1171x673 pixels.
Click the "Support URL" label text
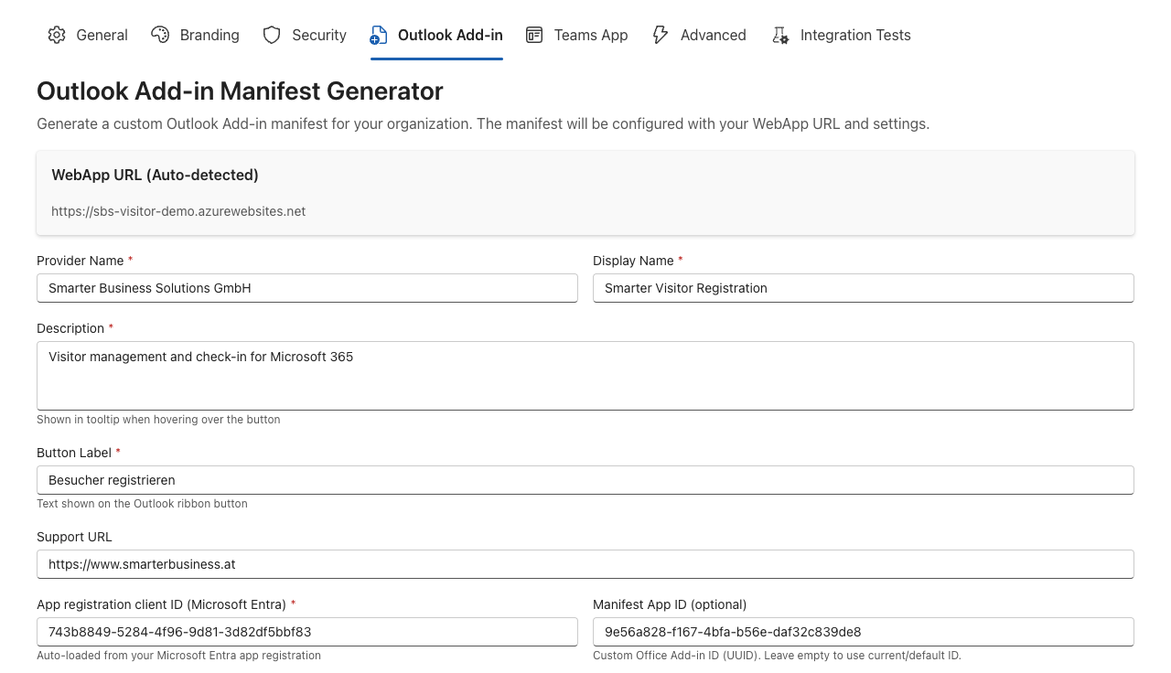74,537
